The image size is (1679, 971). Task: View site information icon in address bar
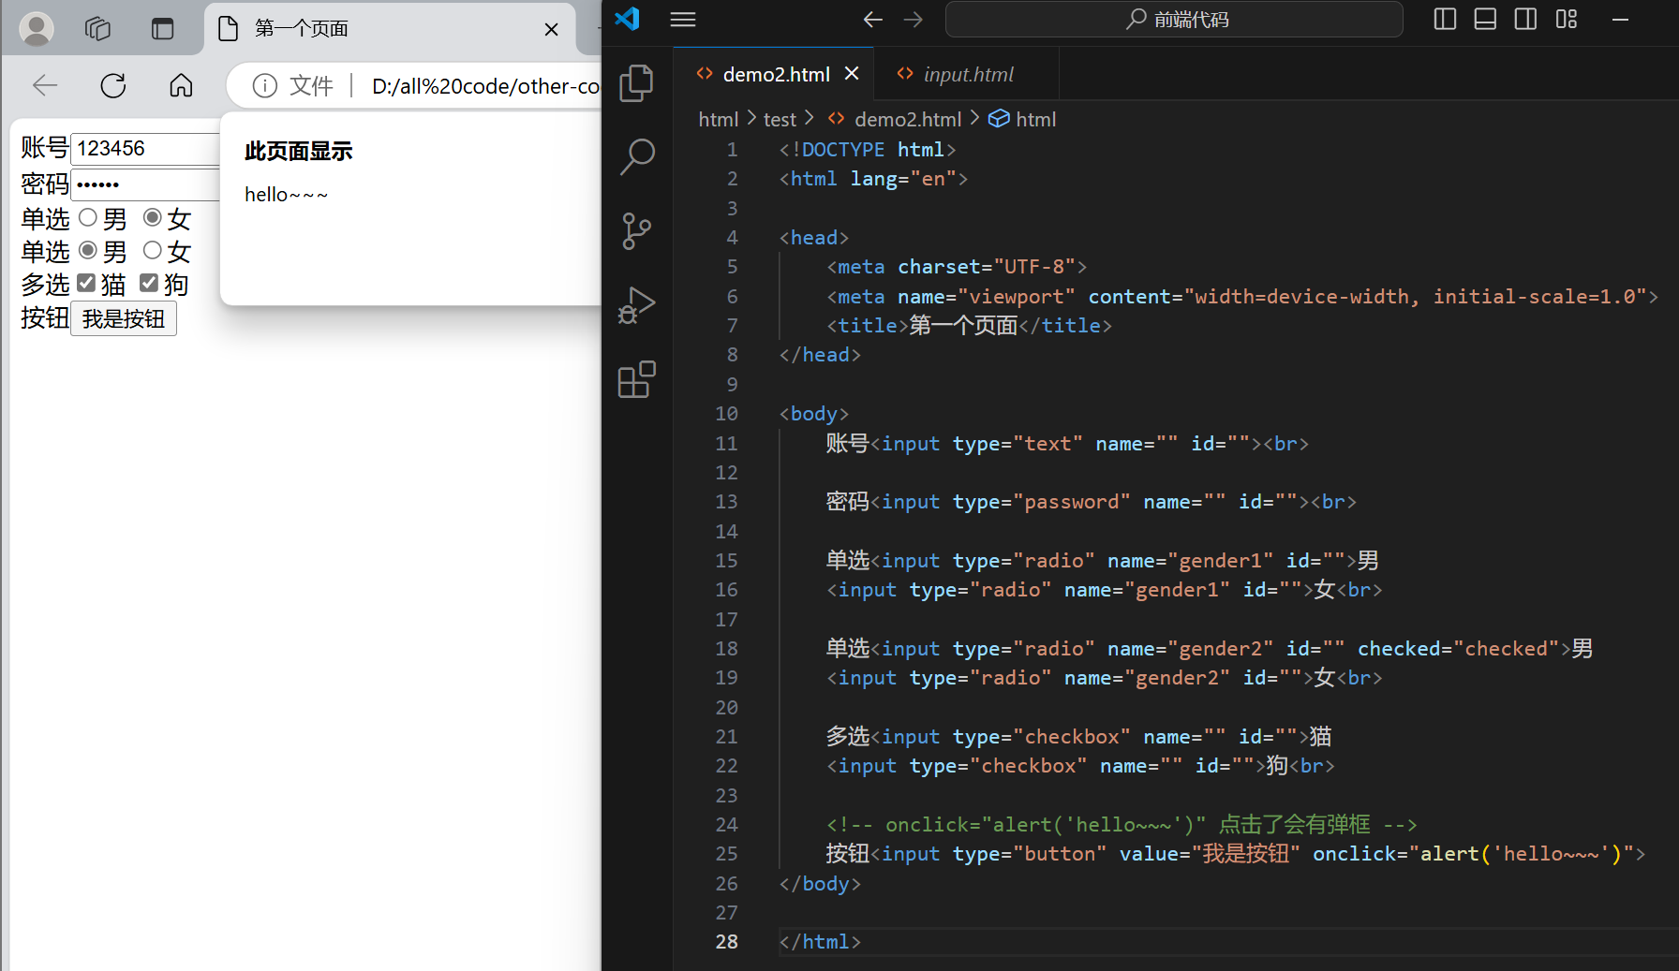click(265, 86)
